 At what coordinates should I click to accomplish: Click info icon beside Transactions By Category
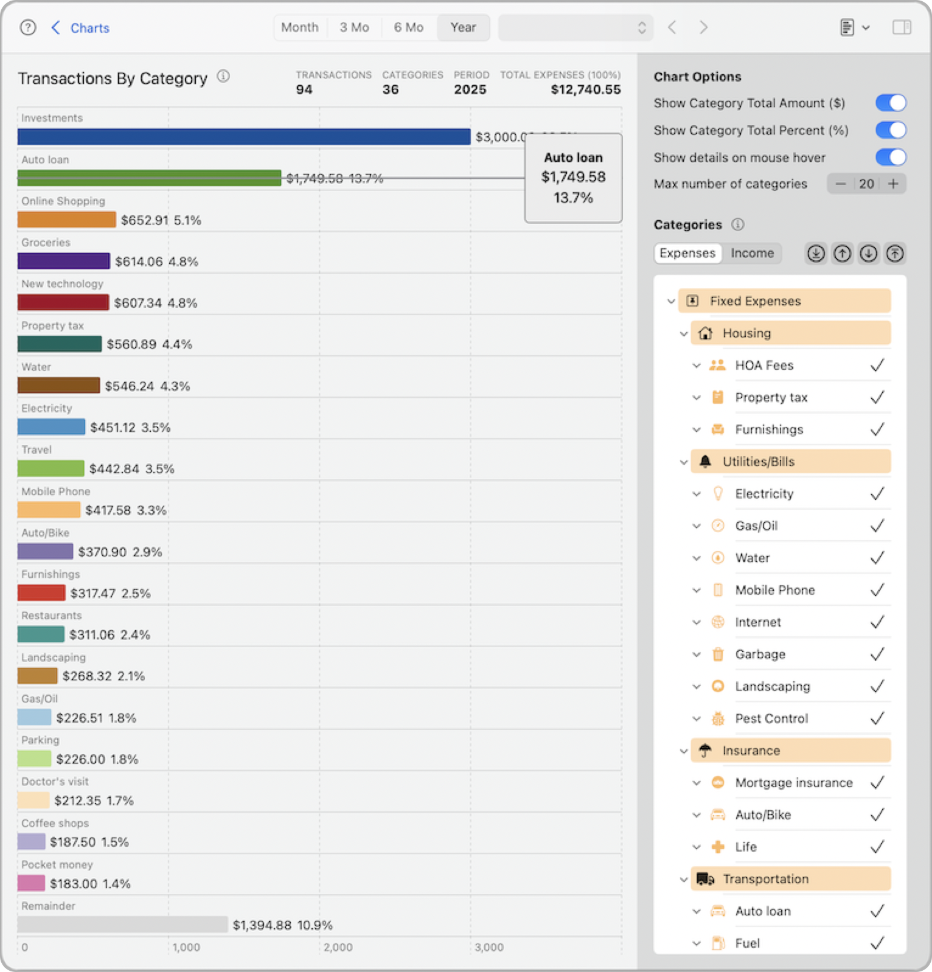pyautogui.click(x=223, y=77)
